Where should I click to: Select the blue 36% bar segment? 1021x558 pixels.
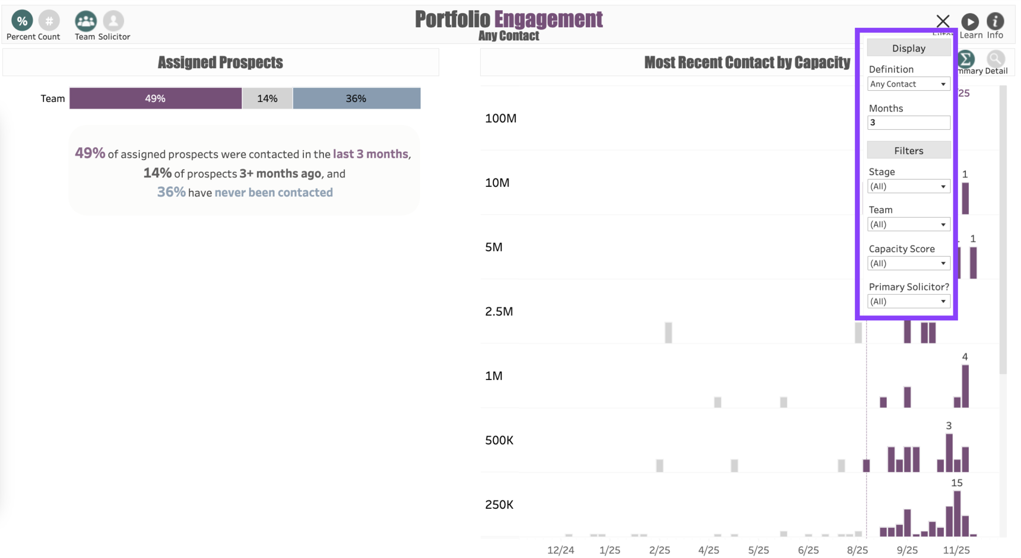point(356,98)
